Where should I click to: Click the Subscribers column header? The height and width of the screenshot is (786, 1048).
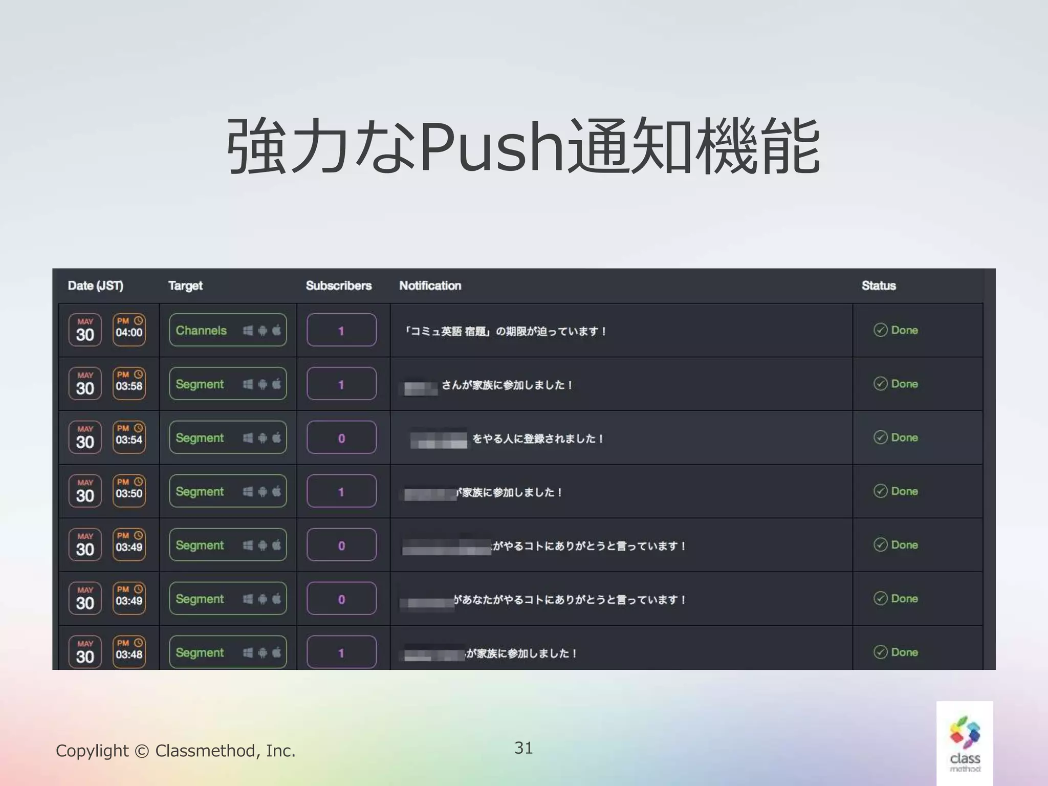pos(339,286)
